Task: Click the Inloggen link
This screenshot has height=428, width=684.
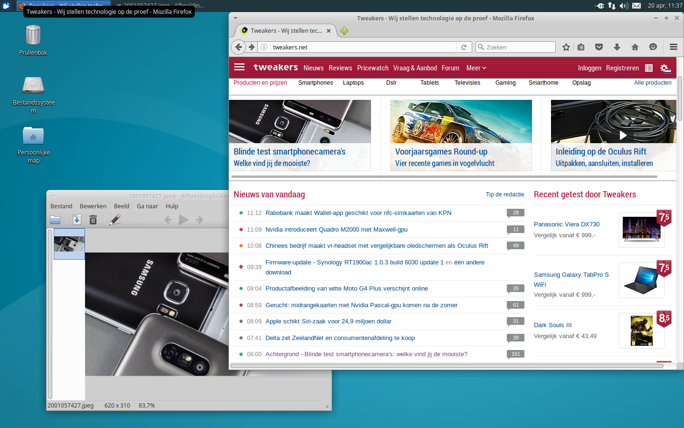Action: tap(589, 68)
